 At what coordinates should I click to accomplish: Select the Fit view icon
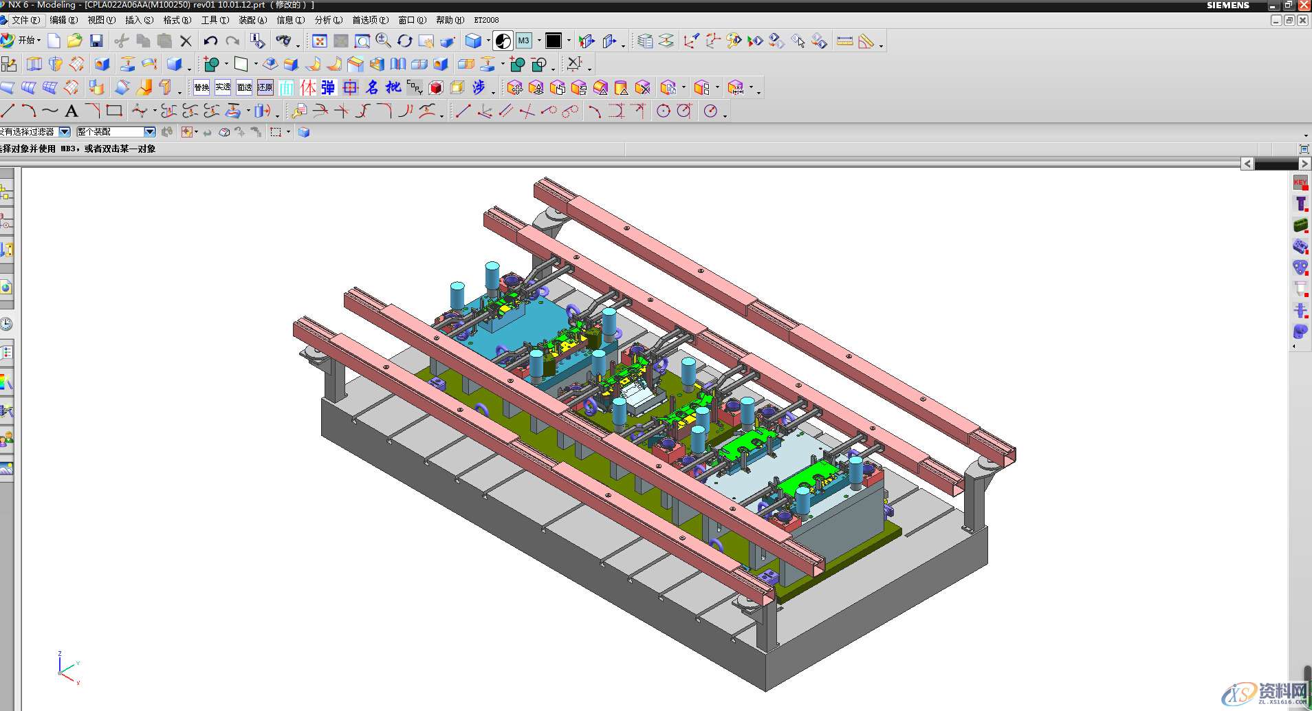(320, 41)
